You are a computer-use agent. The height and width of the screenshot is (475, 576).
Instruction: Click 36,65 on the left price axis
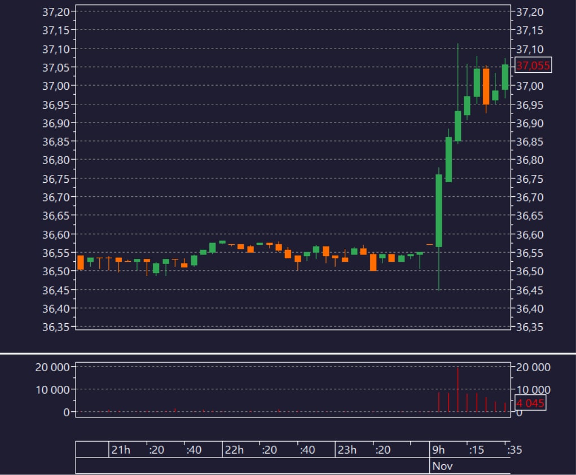56,215
